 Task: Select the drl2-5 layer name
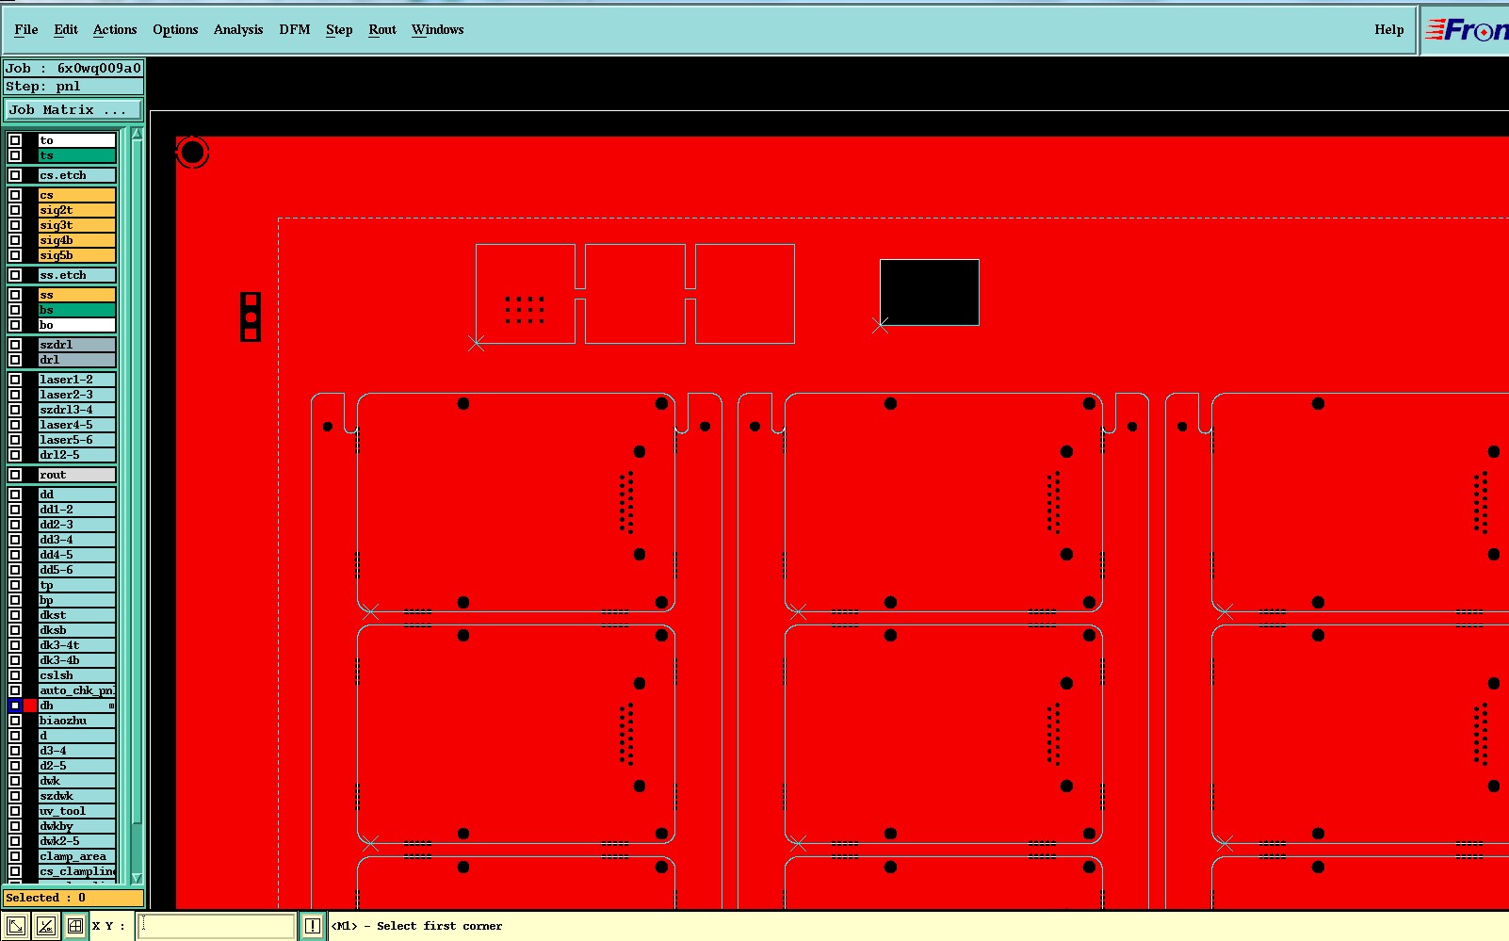click(x=77, y=455)
